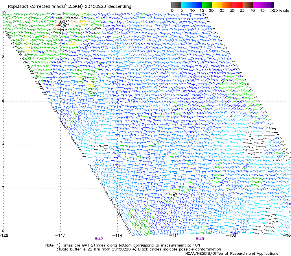Click the -111 longitude axis label
Screen dimensions: 291x256
pyautogui.click(x=174, y=236)
